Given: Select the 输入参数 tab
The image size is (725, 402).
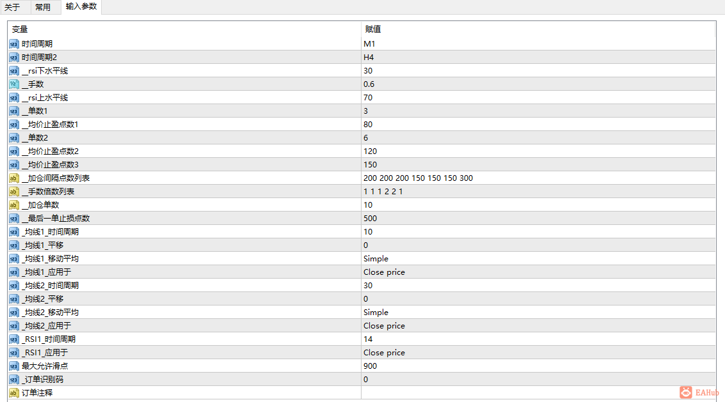Looking at the screenshot, I should tap(81, 6).
